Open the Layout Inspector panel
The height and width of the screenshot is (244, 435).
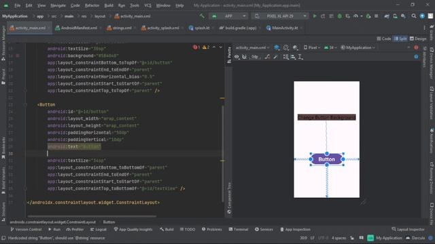[x=408, y=229]
